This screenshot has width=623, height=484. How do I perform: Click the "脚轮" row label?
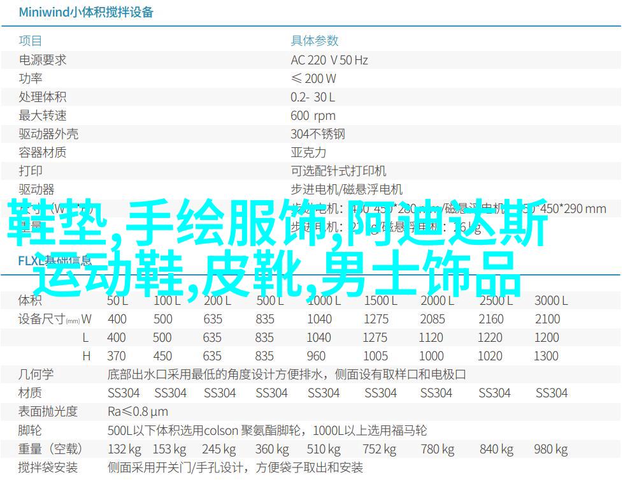click(30, 430)
